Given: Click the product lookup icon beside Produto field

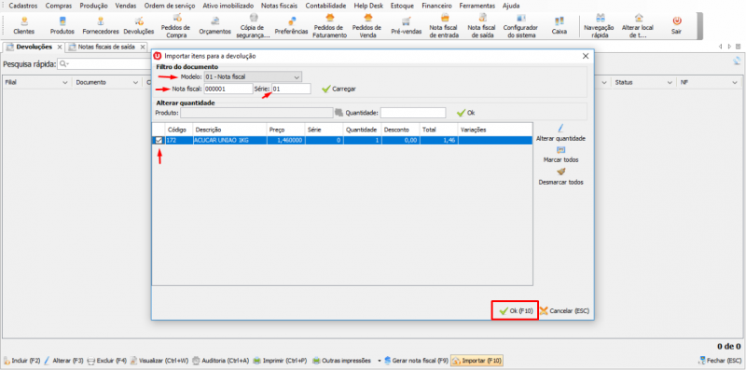Looking at the screenshot, I should coord(338,113).
